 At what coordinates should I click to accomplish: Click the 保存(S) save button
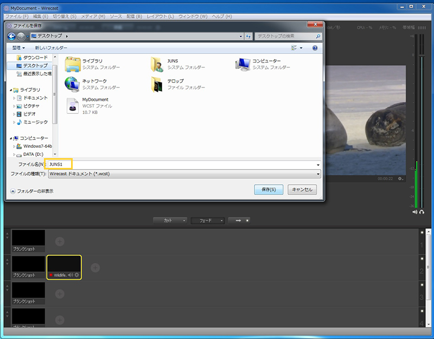(269, 190)
